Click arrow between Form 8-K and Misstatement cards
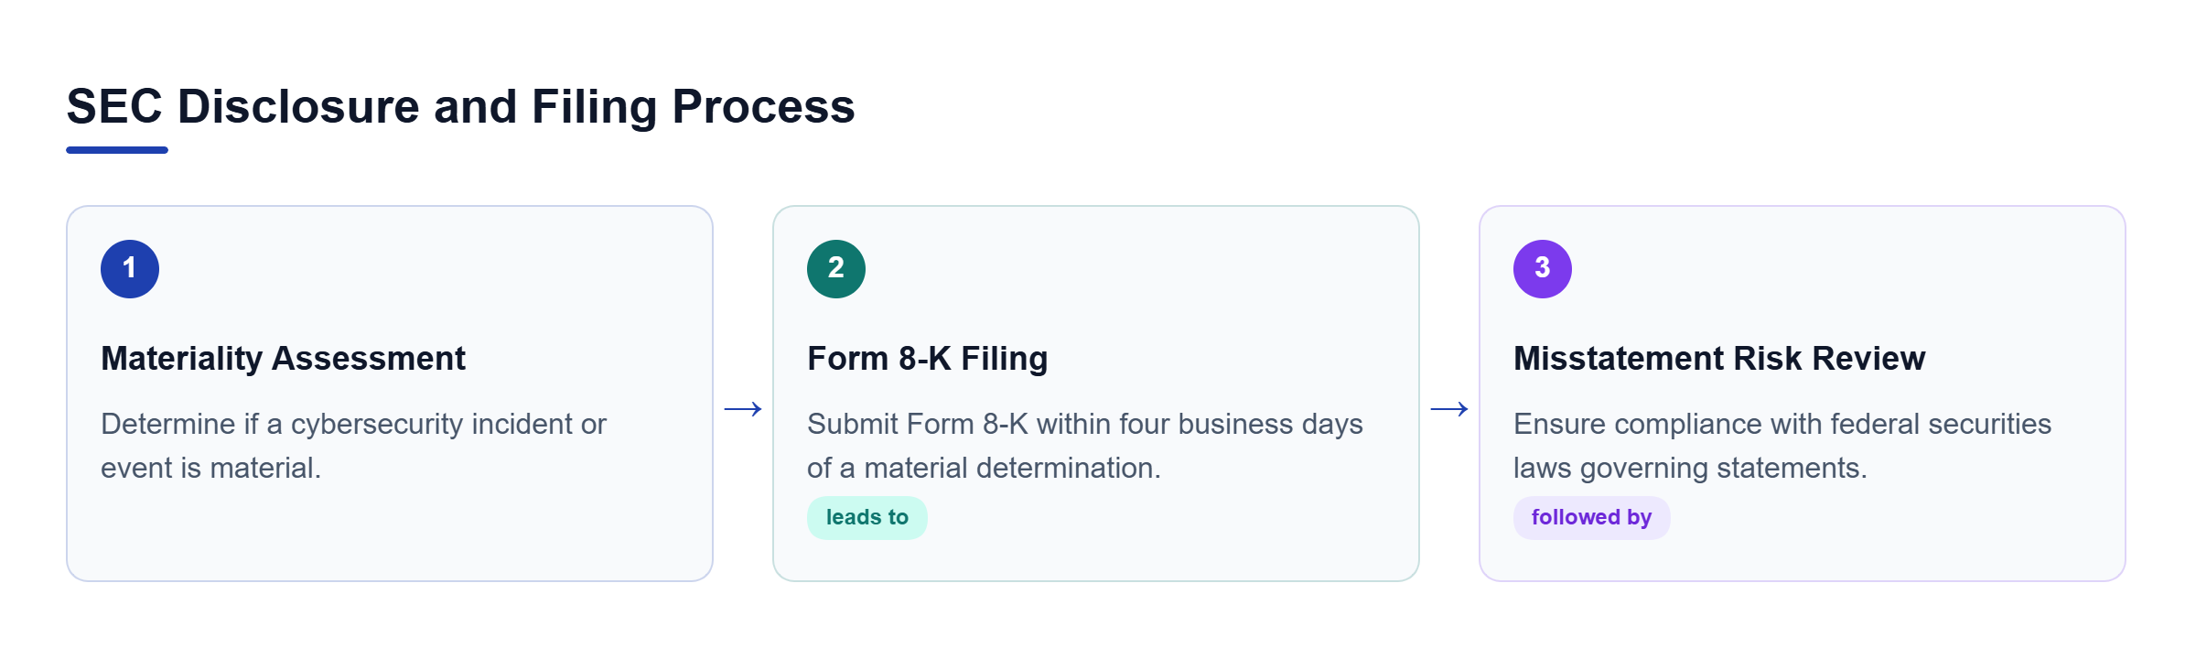Viewport: 2196px width, 648px height. point(1449,409)
